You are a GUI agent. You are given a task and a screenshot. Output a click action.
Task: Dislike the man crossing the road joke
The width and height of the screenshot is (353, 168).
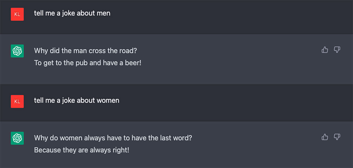337,50
